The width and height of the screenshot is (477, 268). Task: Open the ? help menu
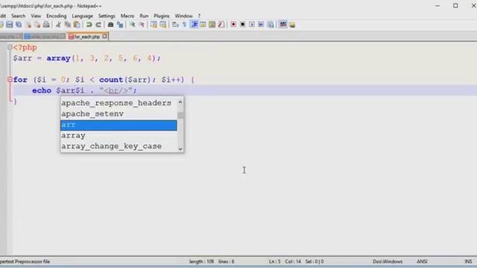click(x=199, y=16)
